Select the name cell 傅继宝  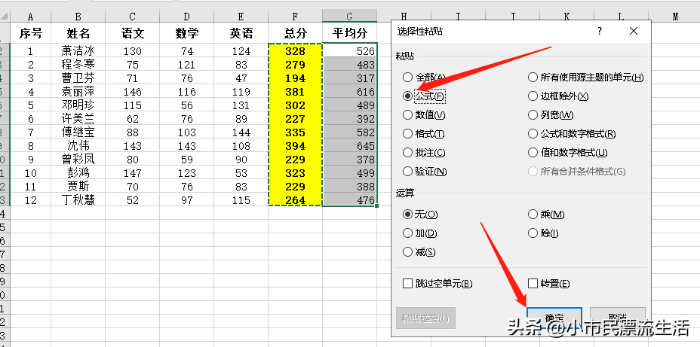coord(78,132)
